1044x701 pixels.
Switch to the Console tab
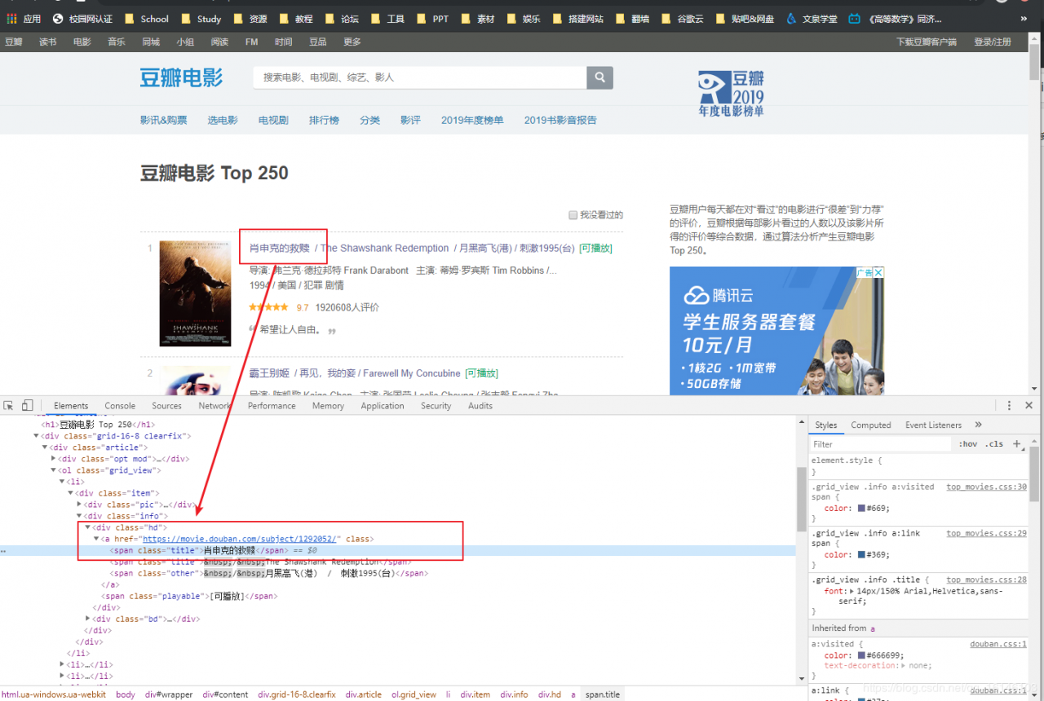click(120, 406)
